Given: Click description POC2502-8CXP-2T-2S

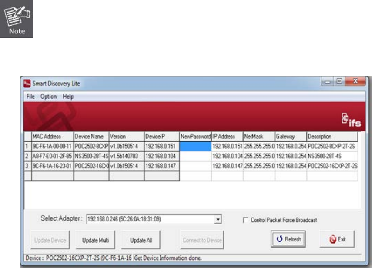Looking at the screenshot, I should click(332, 146).
